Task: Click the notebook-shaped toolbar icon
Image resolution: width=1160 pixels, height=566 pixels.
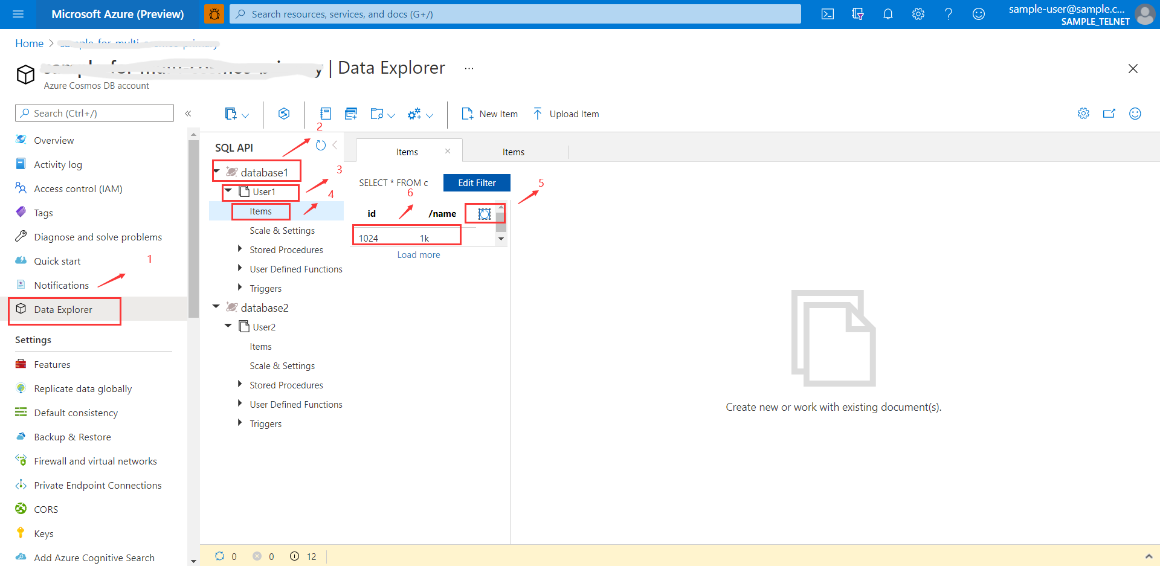Action: 326,114
